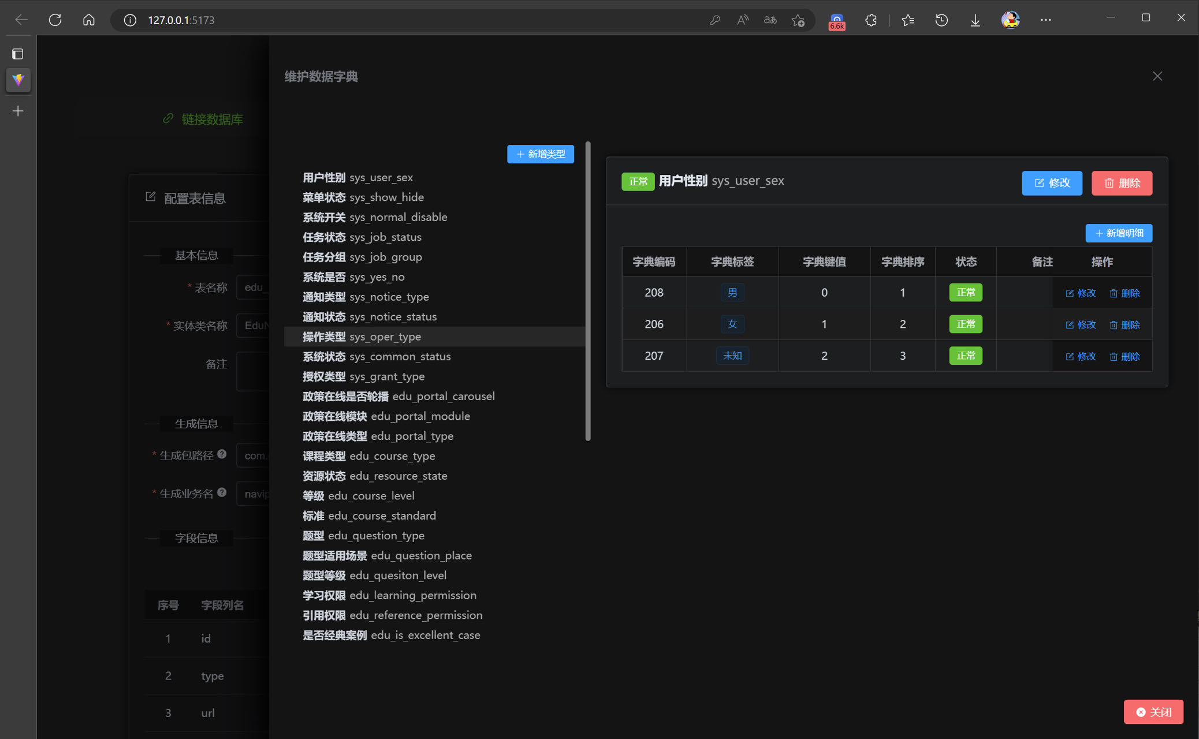Open a new tab with the sidebar plus icon
Screen dimensions: 1199x739
click(x=18, y=111)
